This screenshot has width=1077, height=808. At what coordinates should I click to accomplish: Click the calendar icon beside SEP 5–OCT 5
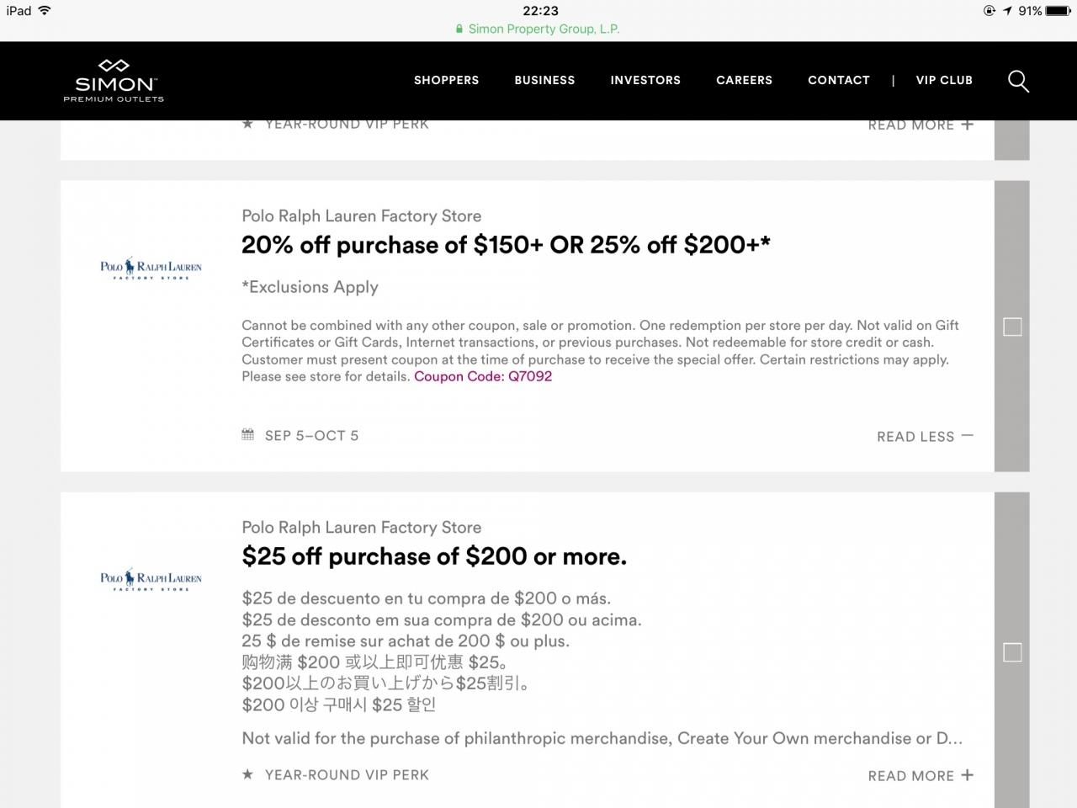pyautogui.click(x=247, y=434)
